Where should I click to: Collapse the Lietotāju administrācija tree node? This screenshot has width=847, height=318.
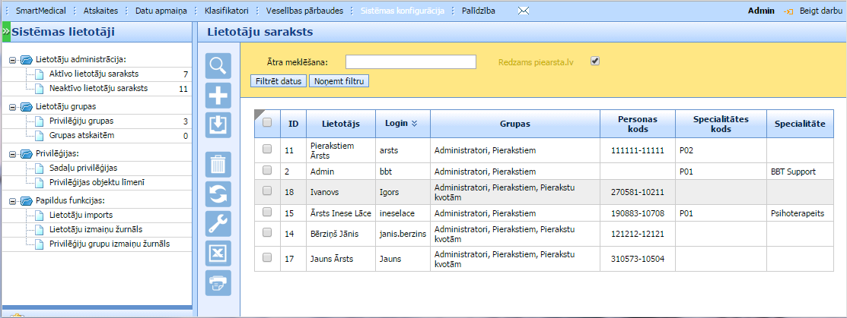coord(12,59)
